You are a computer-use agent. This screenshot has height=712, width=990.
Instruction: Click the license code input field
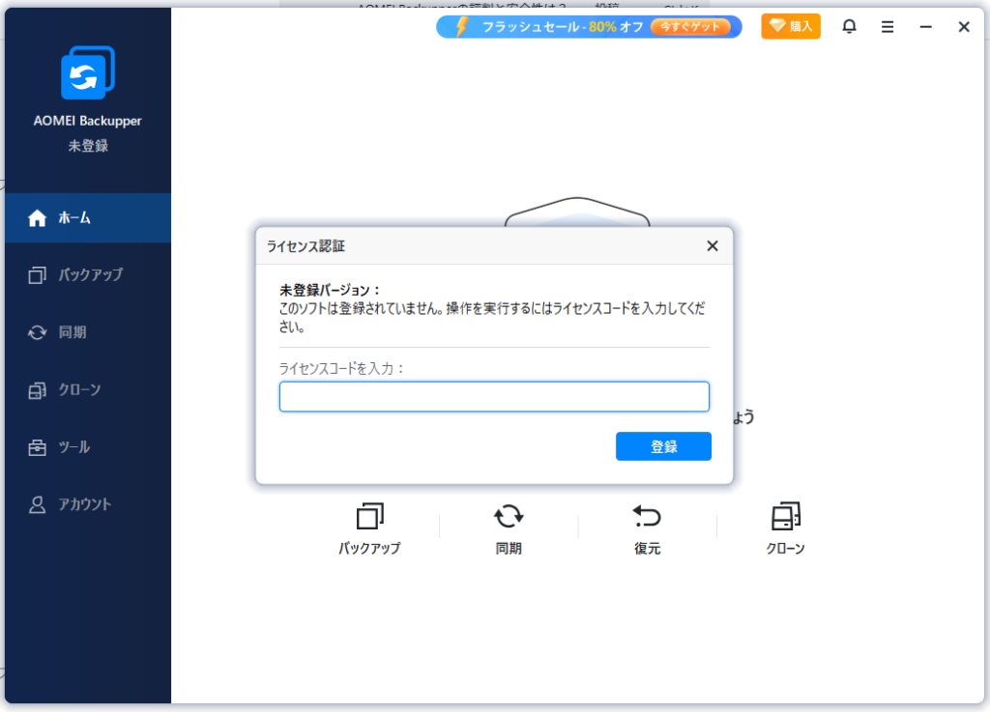[x=494, y=397]
